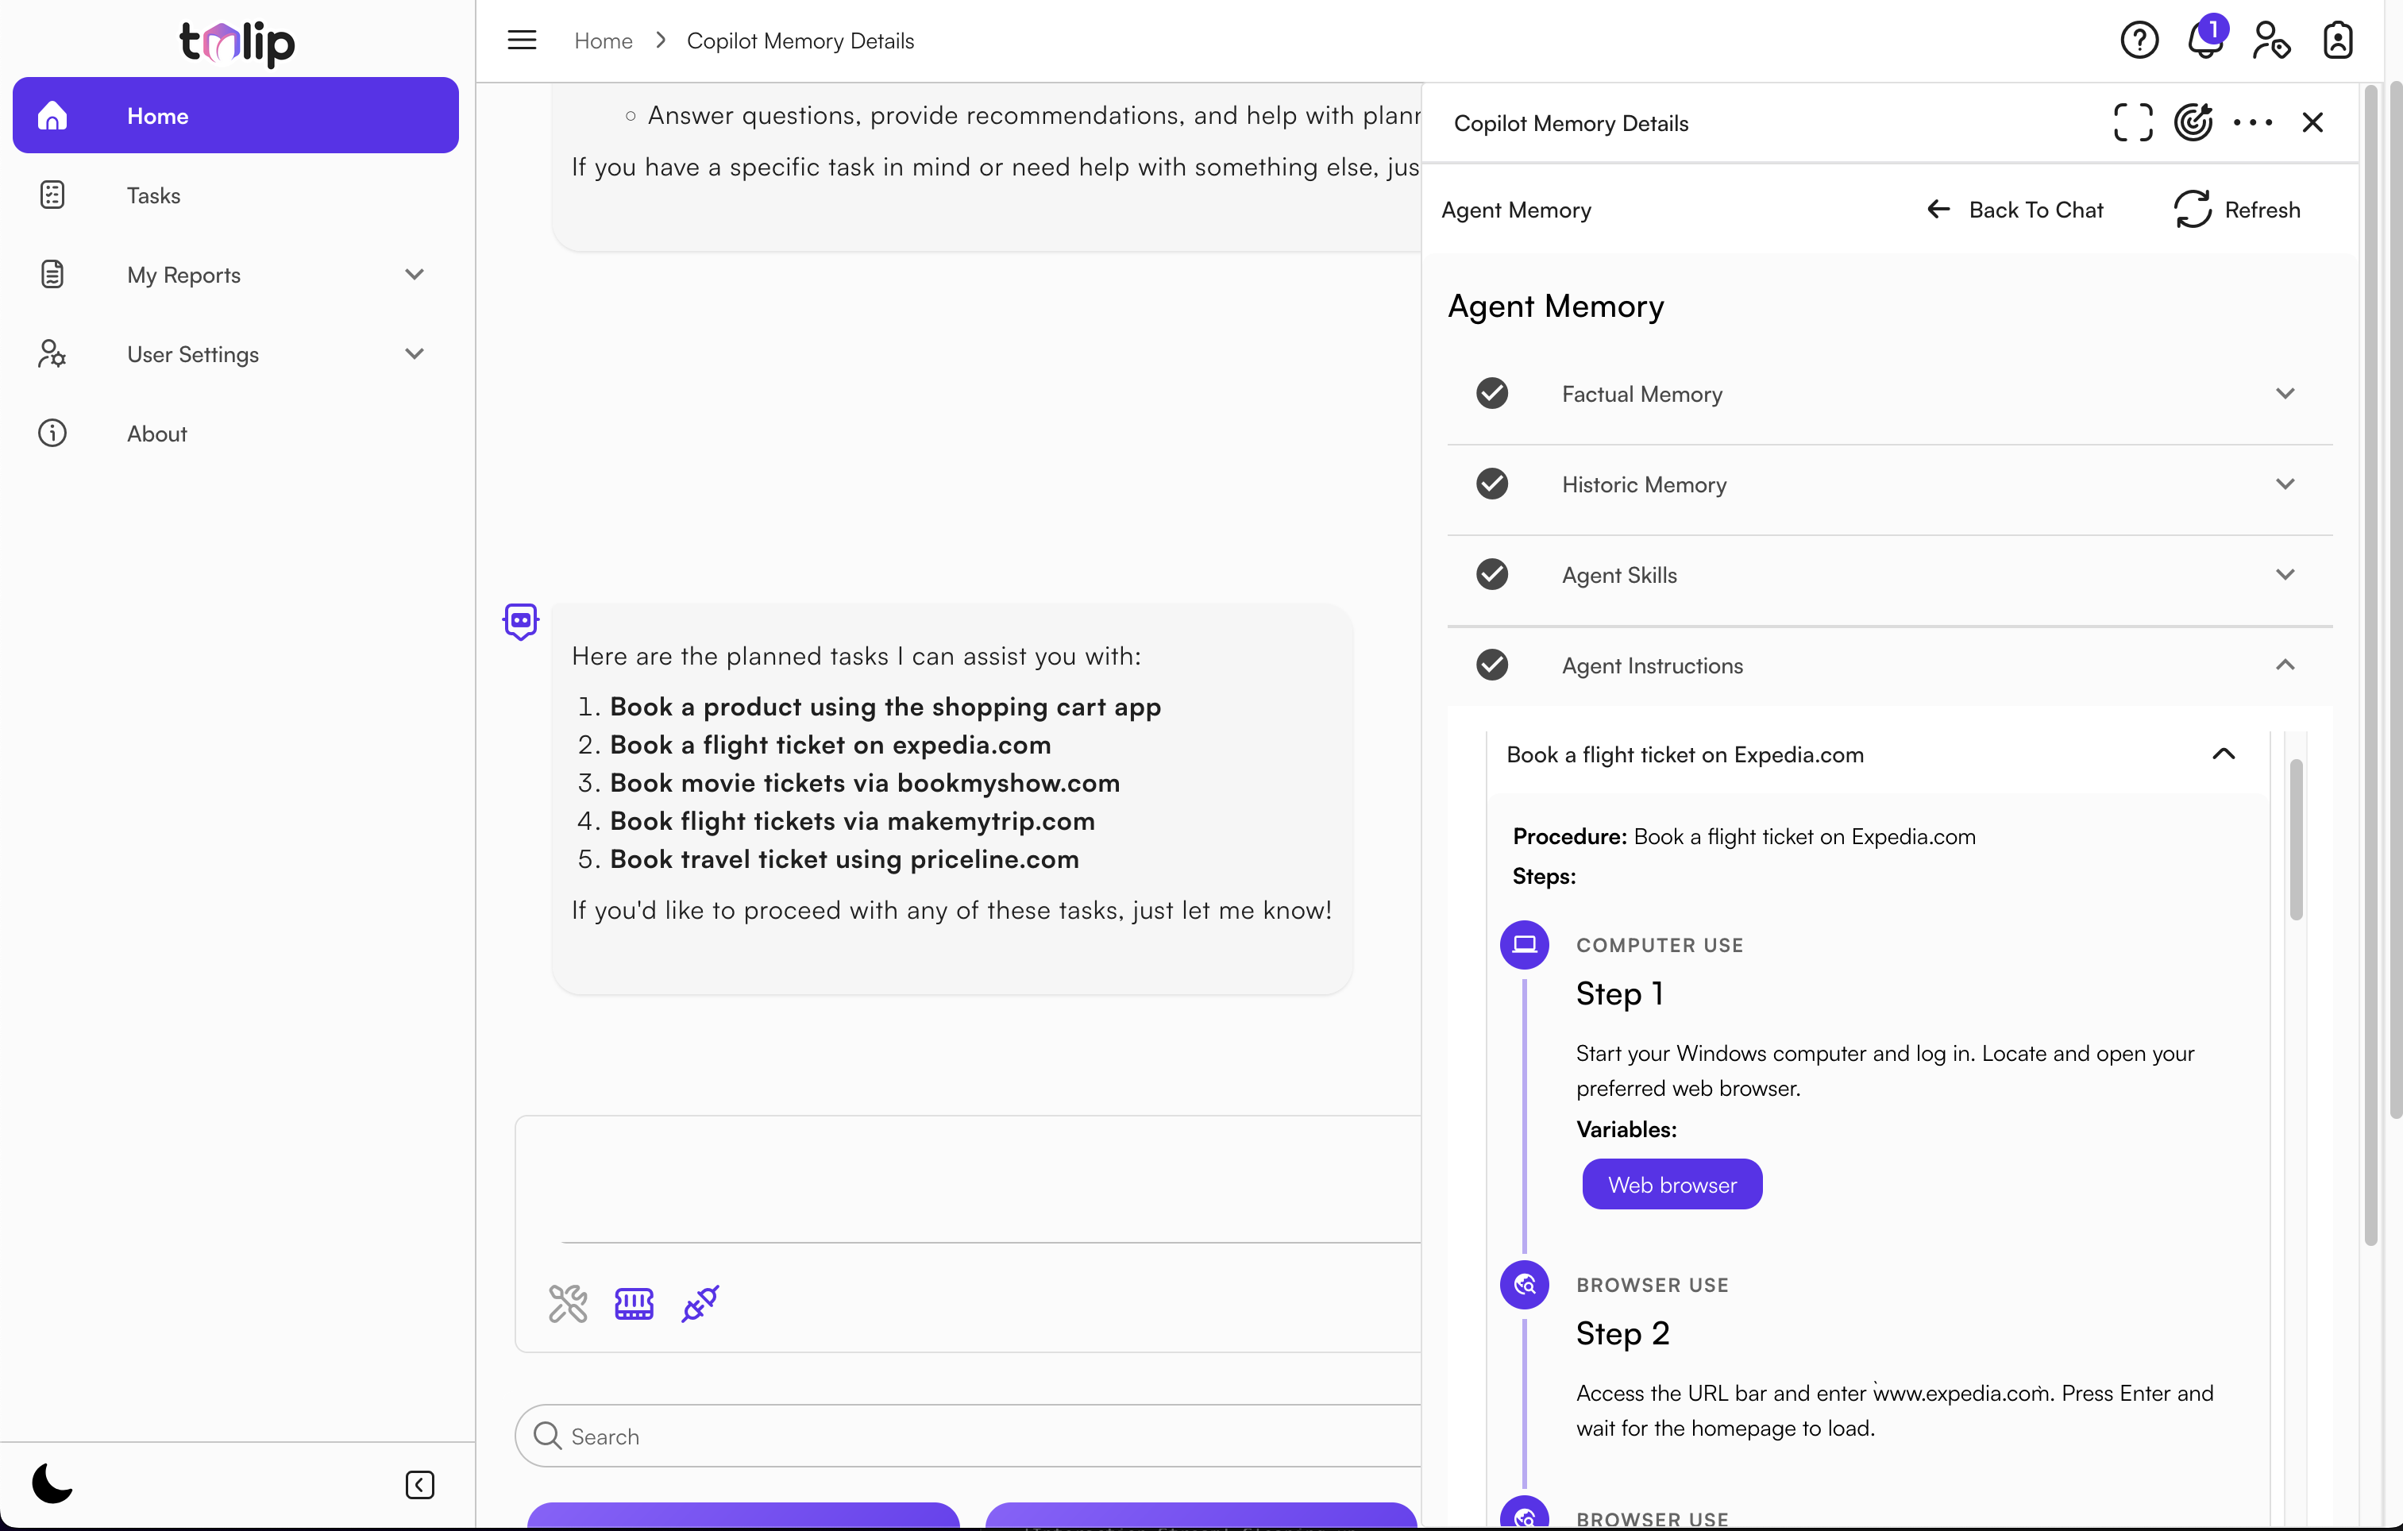The height and width of the screenshot is (1531, 2403).
Task: Click 'Book a product using the shopping cart app'
Action: click(885, 706)
